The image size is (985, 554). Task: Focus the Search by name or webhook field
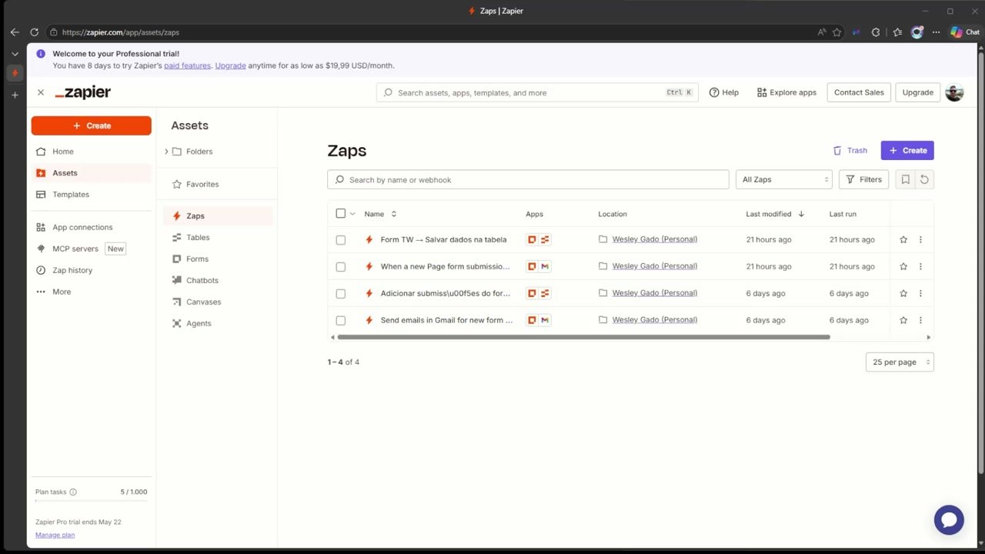528,179
